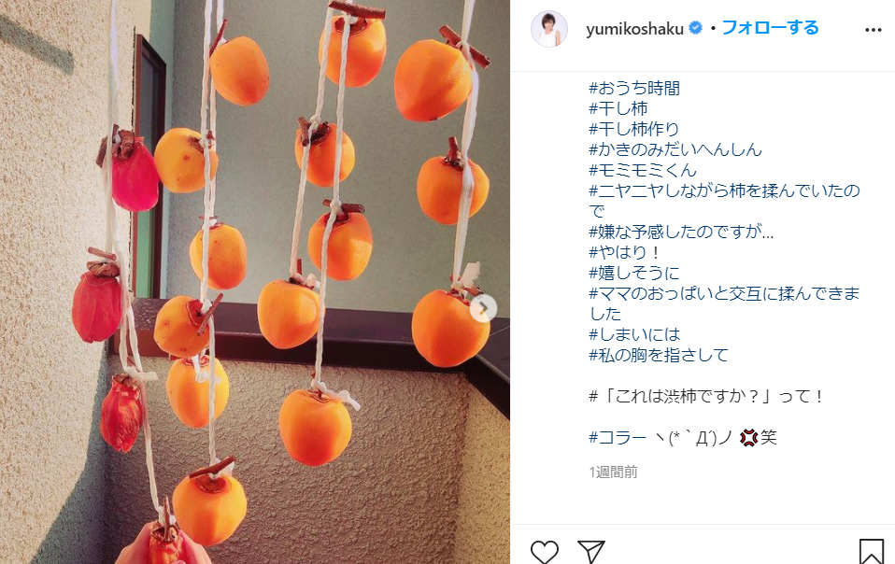Open hashtag #嬉しそうに

634,273
